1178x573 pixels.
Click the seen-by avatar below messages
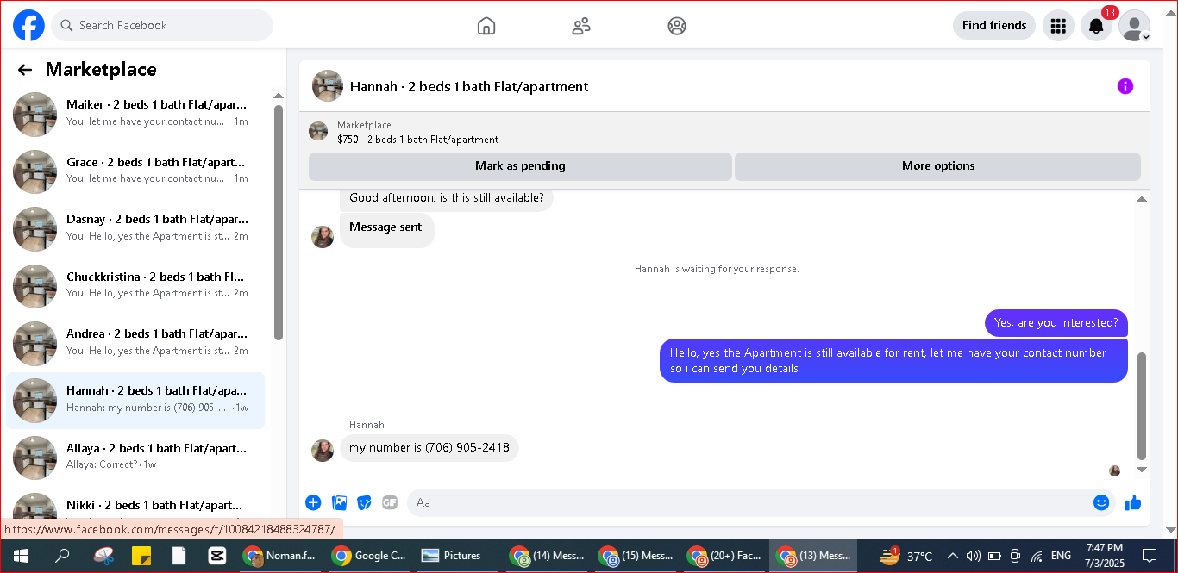pos(1114,470)
